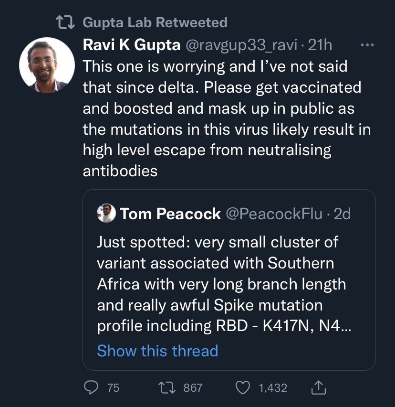This screenshot has height=407, width=395.
Task: Click the reply speech bubble icon
Action: (x=91, y=387)
